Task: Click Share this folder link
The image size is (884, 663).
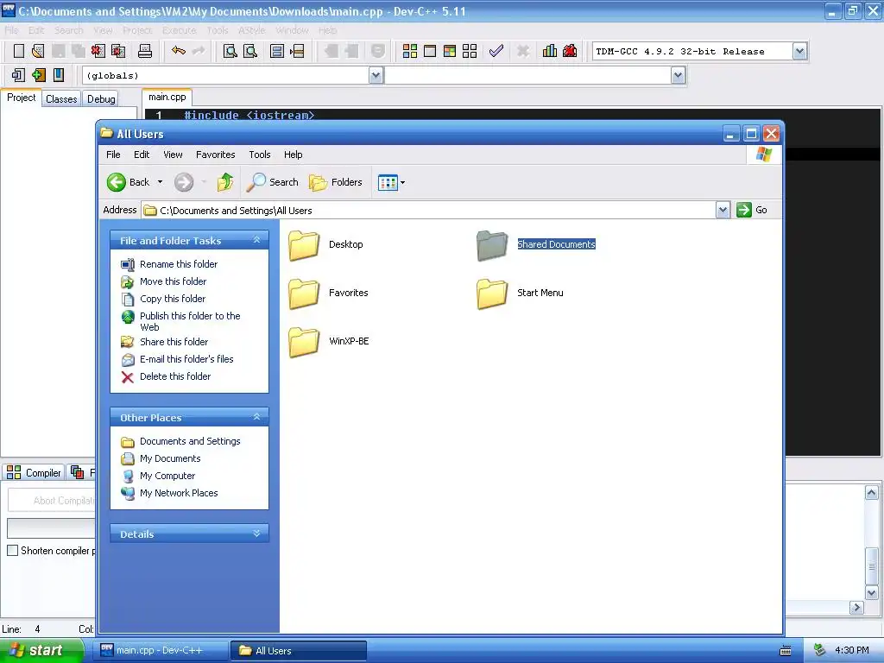Action: (x=174, y=342)
